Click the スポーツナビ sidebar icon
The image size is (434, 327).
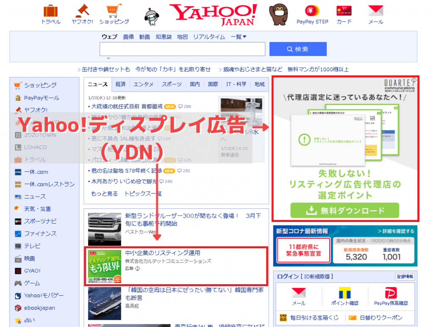[x=18, y=222]
